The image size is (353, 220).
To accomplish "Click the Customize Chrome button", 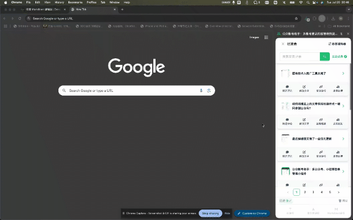I will pos(252,213).
